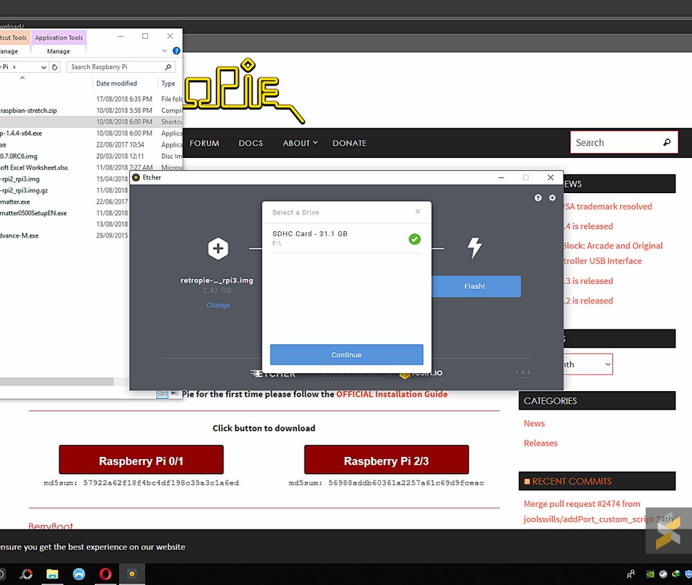Open the red swirl app taskbar icon

[x=26, y=574]
